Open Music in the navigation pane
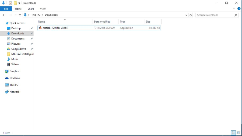Image resolution: width=242 pixels, height=136 pixels. click(x=15, y=59)
